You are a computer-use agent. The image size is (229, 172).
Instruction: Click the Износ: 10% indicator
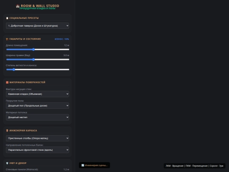tap(62, 39)
